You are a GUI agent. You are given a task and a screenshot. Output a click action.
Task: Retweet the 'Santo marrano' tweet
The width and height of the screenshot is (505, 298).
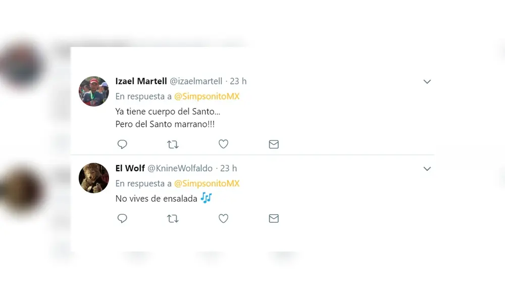173,144
